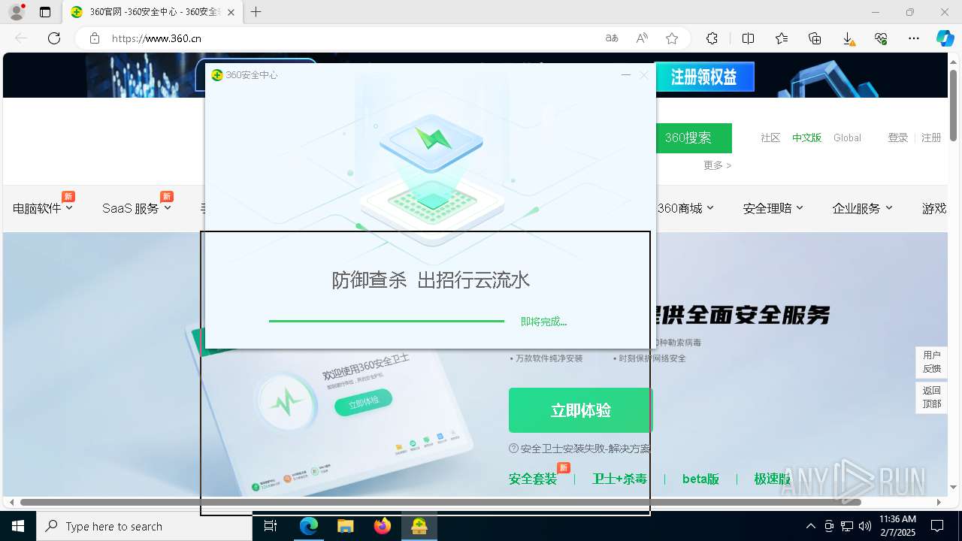Open the 游戏 navigation item
This screenshot has height=541, width=962.
(x=934, y=208)
